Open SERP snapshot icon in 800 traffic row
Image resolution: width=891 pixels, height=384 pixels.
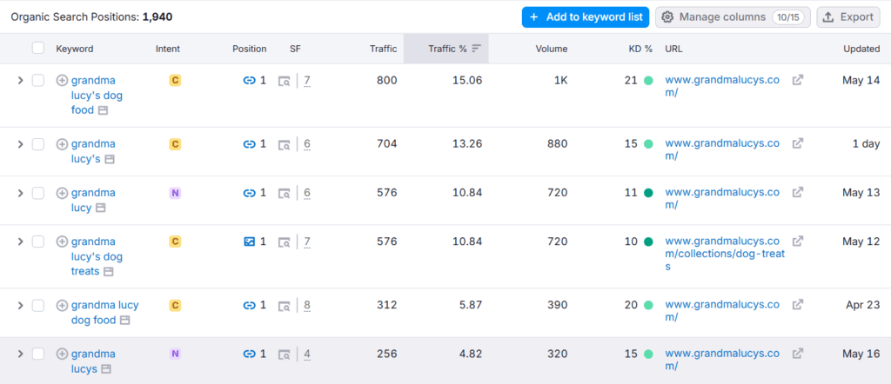click(x=285, y=81)
